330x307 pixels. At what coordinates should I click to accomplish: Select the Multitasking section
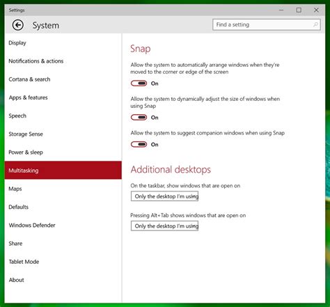63,171
